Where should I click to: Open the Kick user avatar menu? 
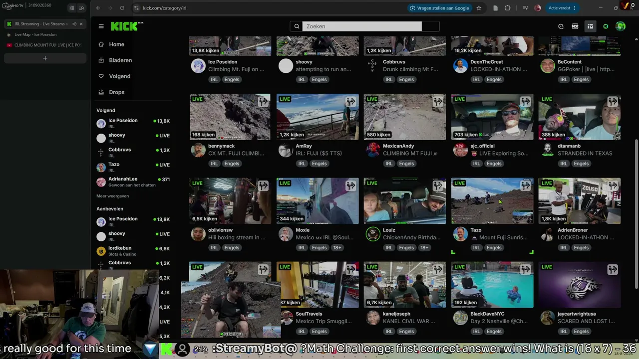click(x=621, y=26)
